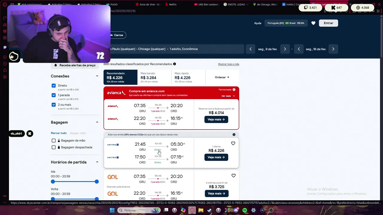Go to previous return date before 16 de fev.
Screen dimensions: 383x215
[x=299, y=49]
